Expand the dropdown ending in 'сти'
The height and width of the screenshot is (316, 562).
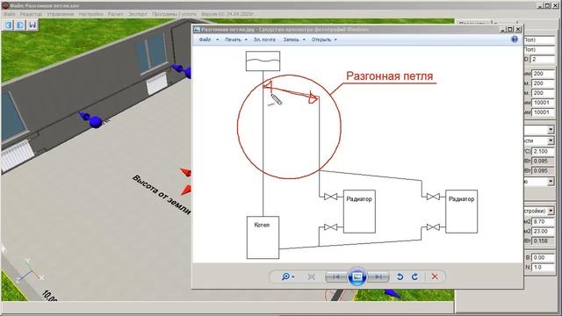[x=551, y=140]
